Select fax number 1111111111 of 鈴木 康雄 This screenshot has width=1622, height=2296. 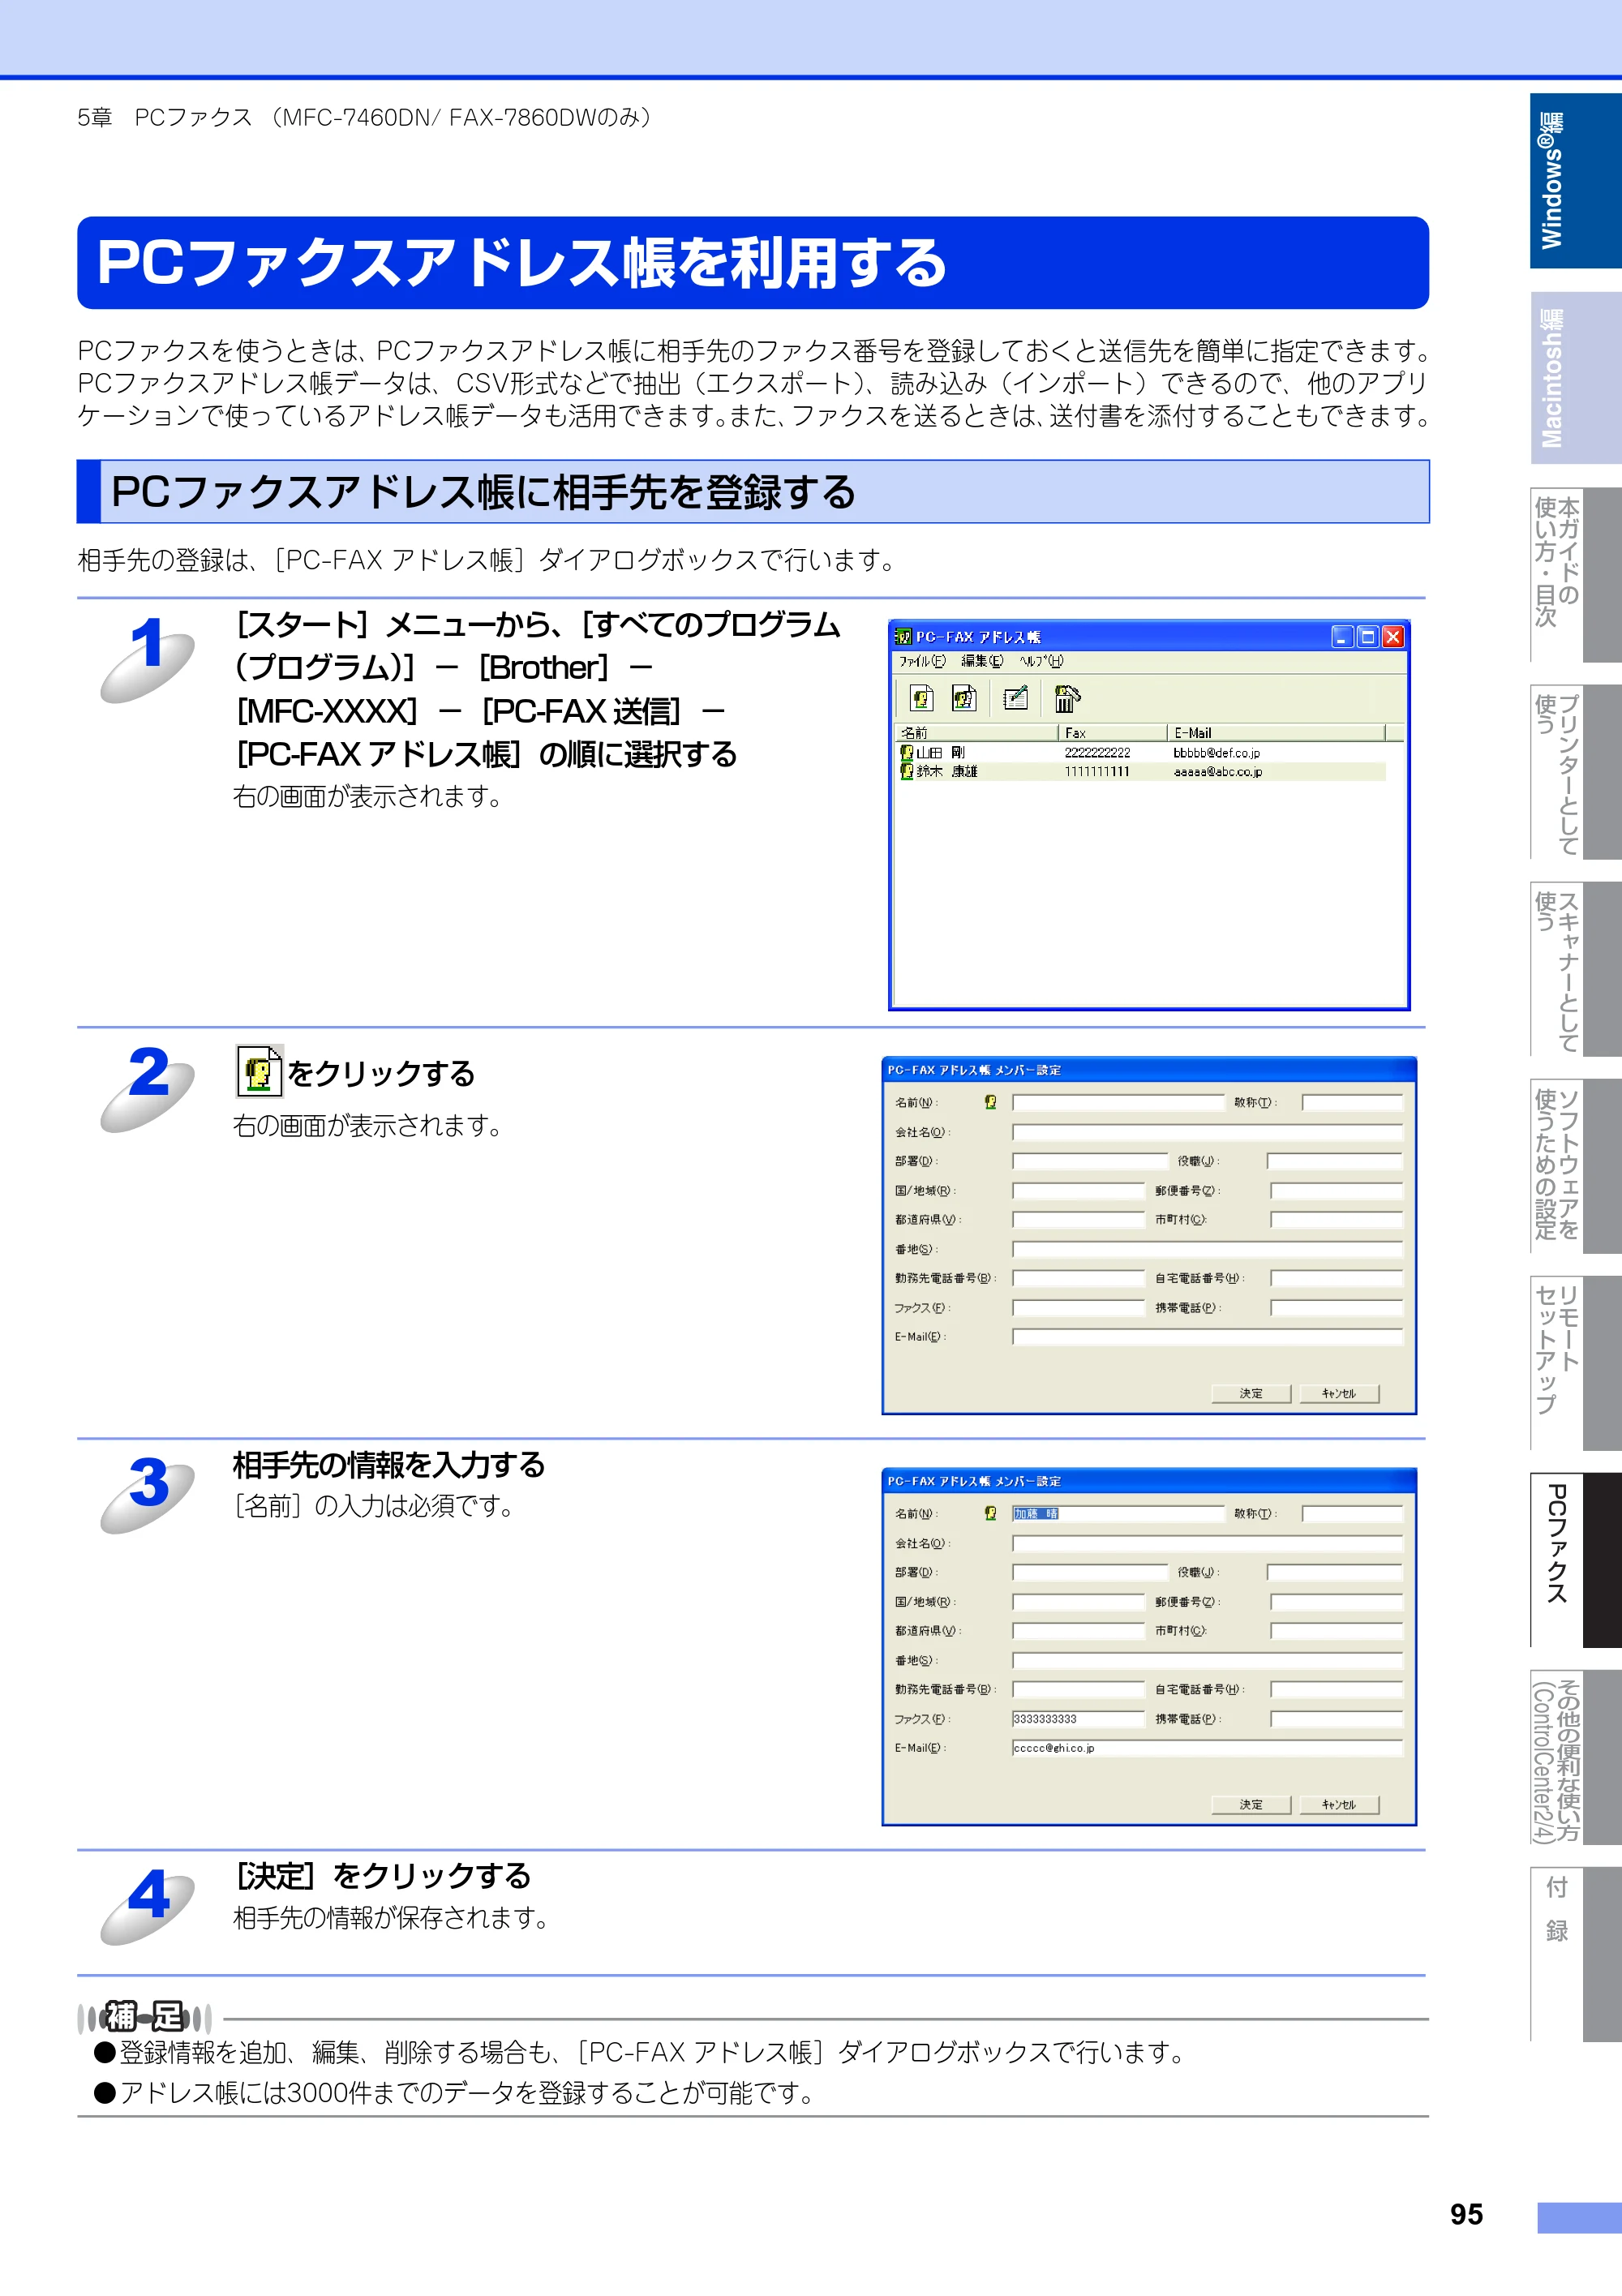point(1097,771)
